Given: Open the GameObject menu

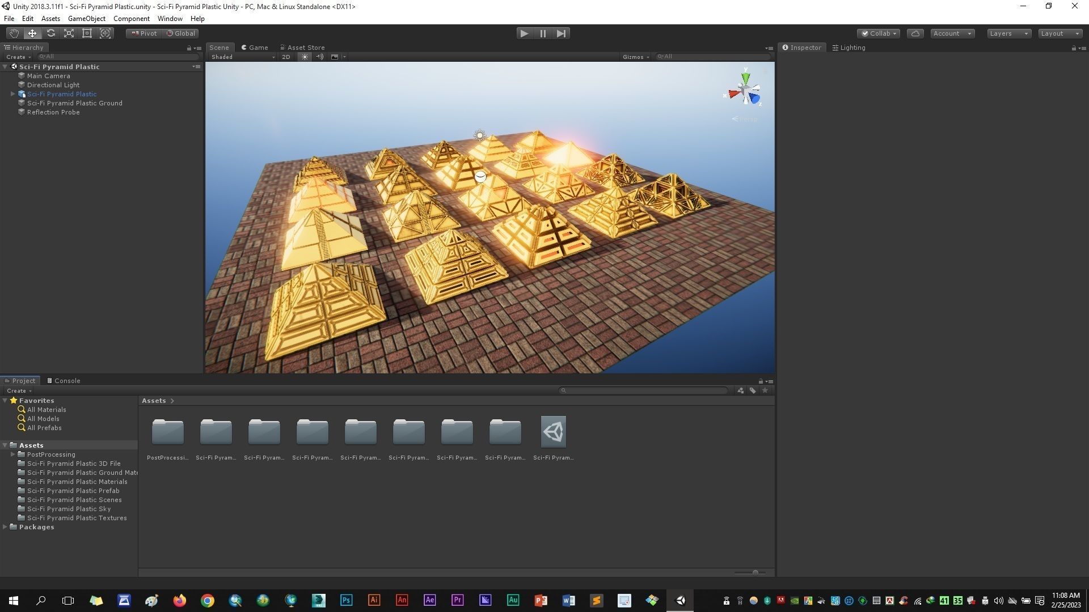Looking at the screenshot, I should tap(86, 19).
